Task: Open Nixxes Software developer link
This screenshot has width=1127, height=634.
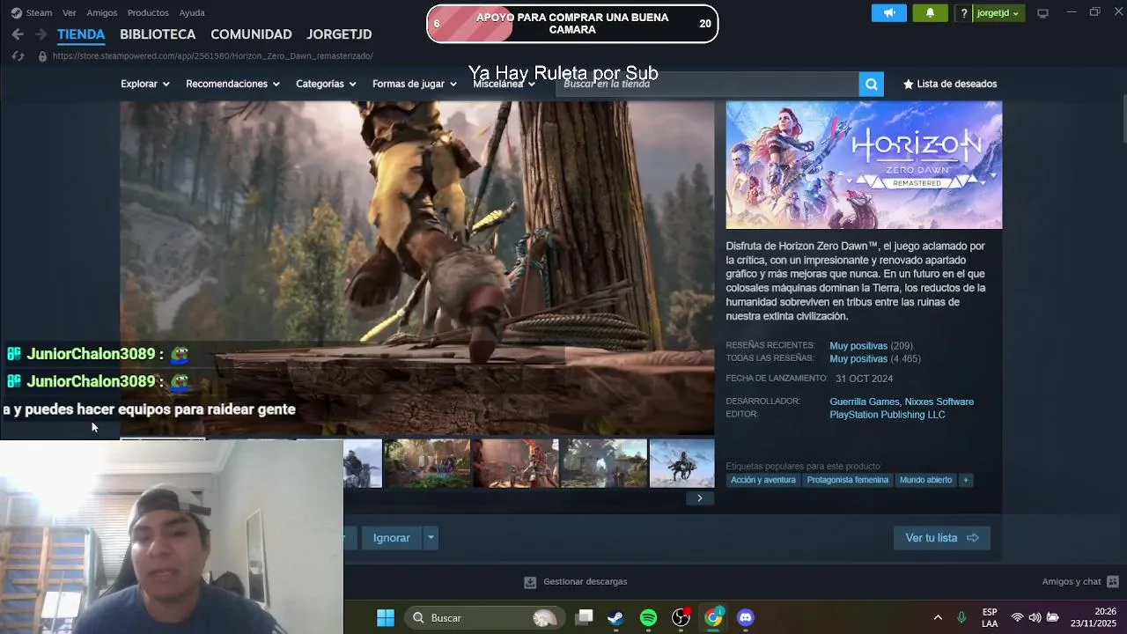Action: tap(939, 402)
